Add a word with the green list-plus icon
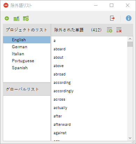136x144 pixels. (x=109, y=30)
